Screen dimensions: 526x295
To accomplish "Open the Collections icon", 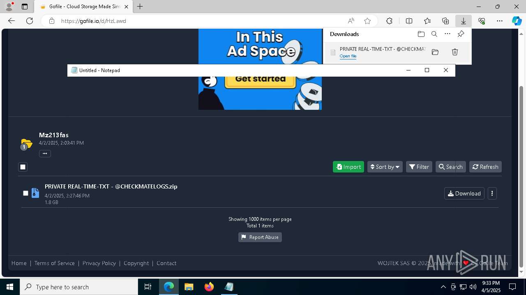I will click(445, 21).
